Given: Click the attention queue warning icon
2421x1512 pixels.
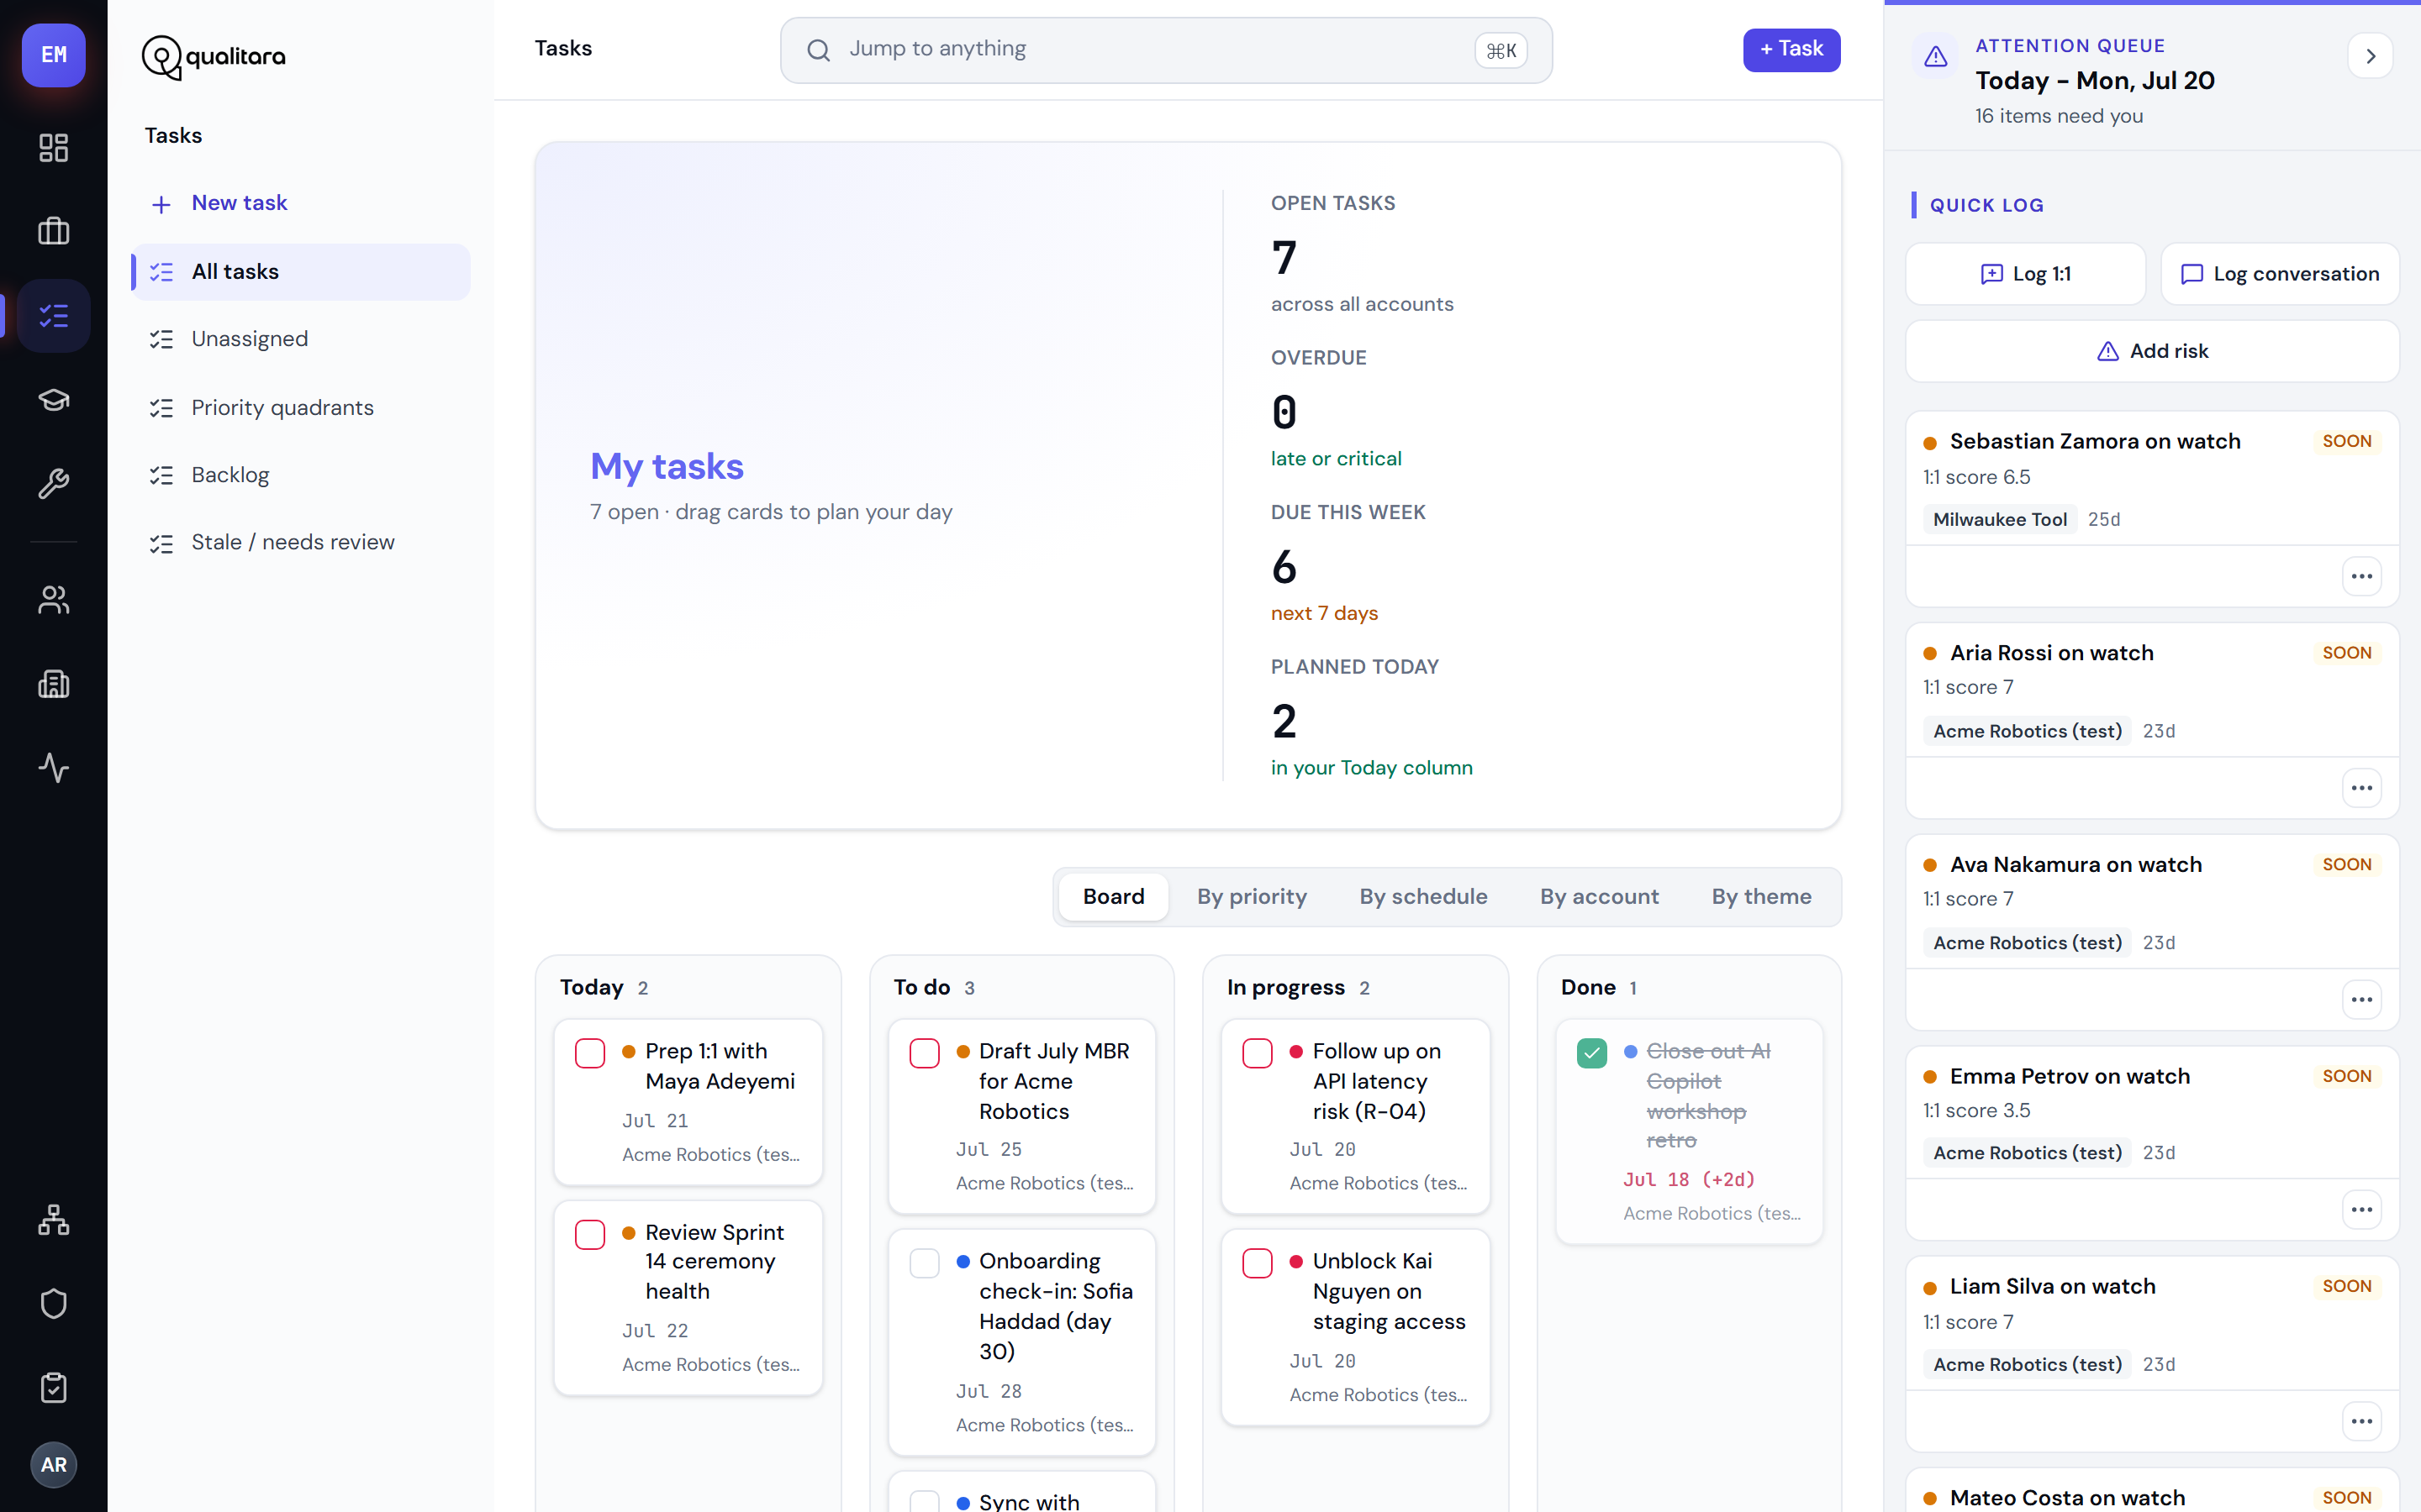Looking at the screenshot, I should [1936, 56].
